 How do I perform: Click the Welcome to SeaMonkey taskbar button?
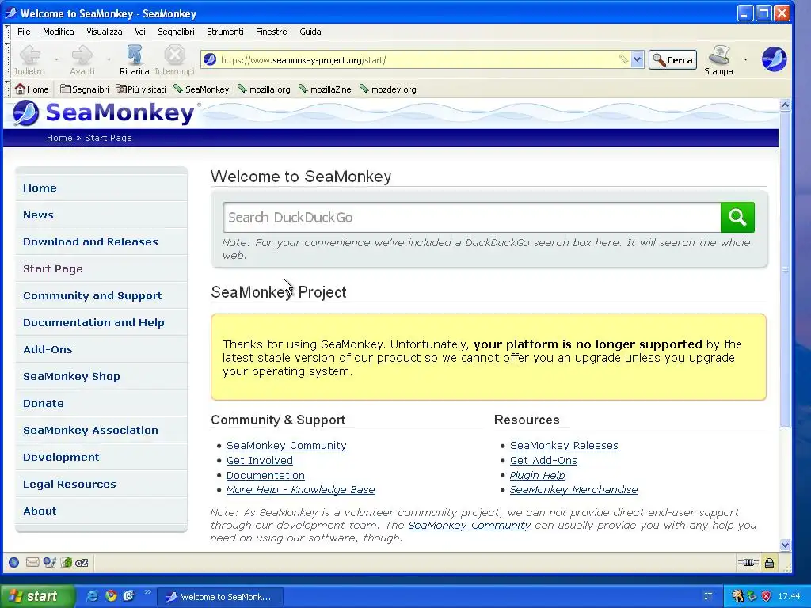220,597
